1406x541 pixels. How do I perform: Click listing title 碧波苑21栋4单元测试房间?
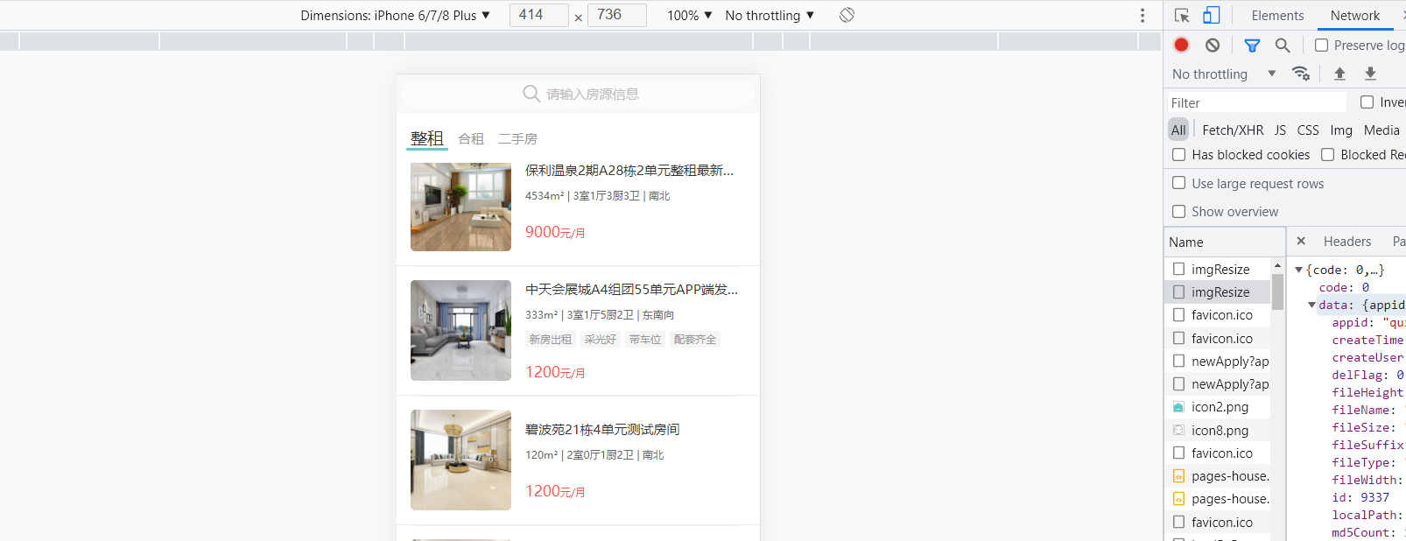[602, 430]
